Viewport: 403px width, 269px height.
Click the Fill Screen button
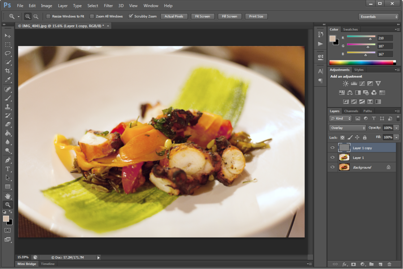point(230,16)
